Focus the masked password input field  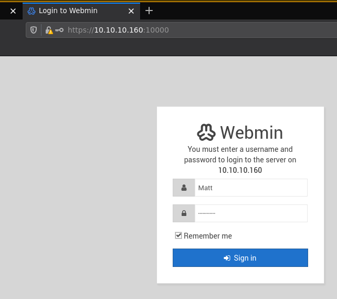click(x=250, y=213)
